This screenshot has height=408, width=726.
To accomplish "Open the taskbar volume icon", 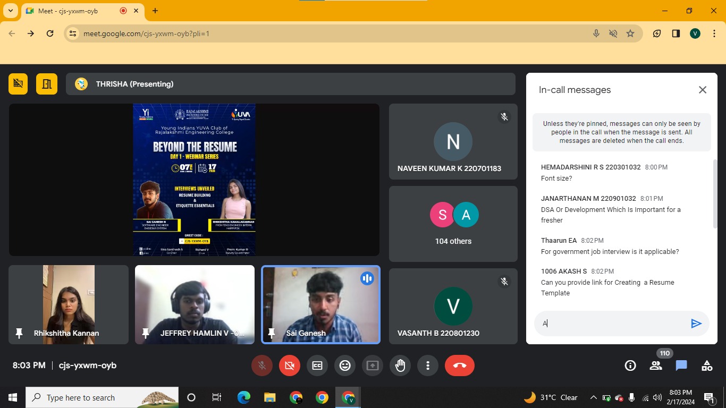I will [x=657, y=397].
